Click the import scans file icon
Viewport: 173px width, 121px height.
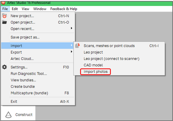coord(78,46)
